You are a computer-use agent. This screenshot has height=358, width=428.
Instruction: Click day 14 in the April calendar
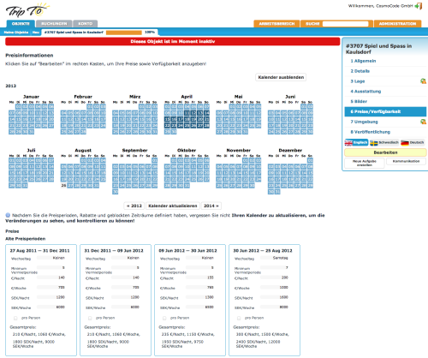206,113
